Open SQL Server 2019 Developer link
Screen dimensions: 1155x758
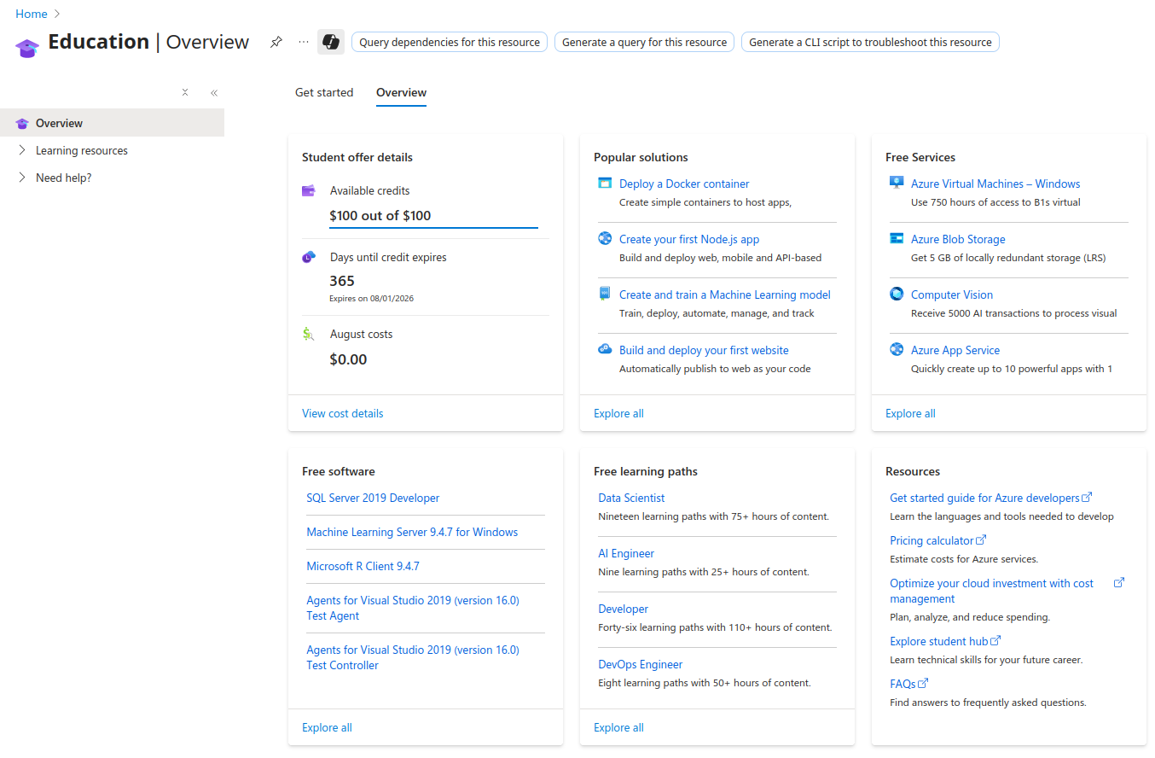coord(373,498)
